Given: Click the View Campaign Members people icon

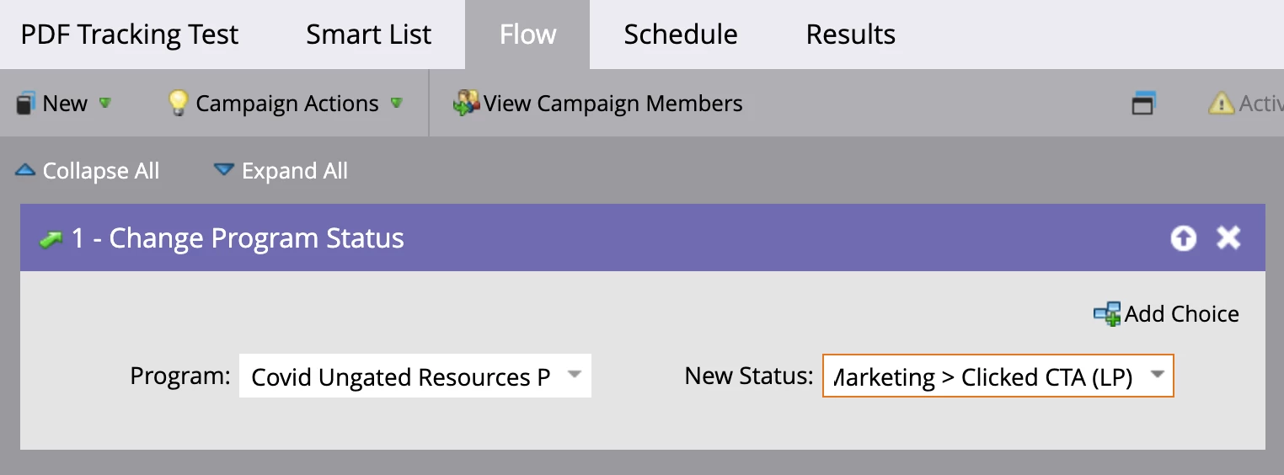Looking at the screenshot, I should point(466,104).
